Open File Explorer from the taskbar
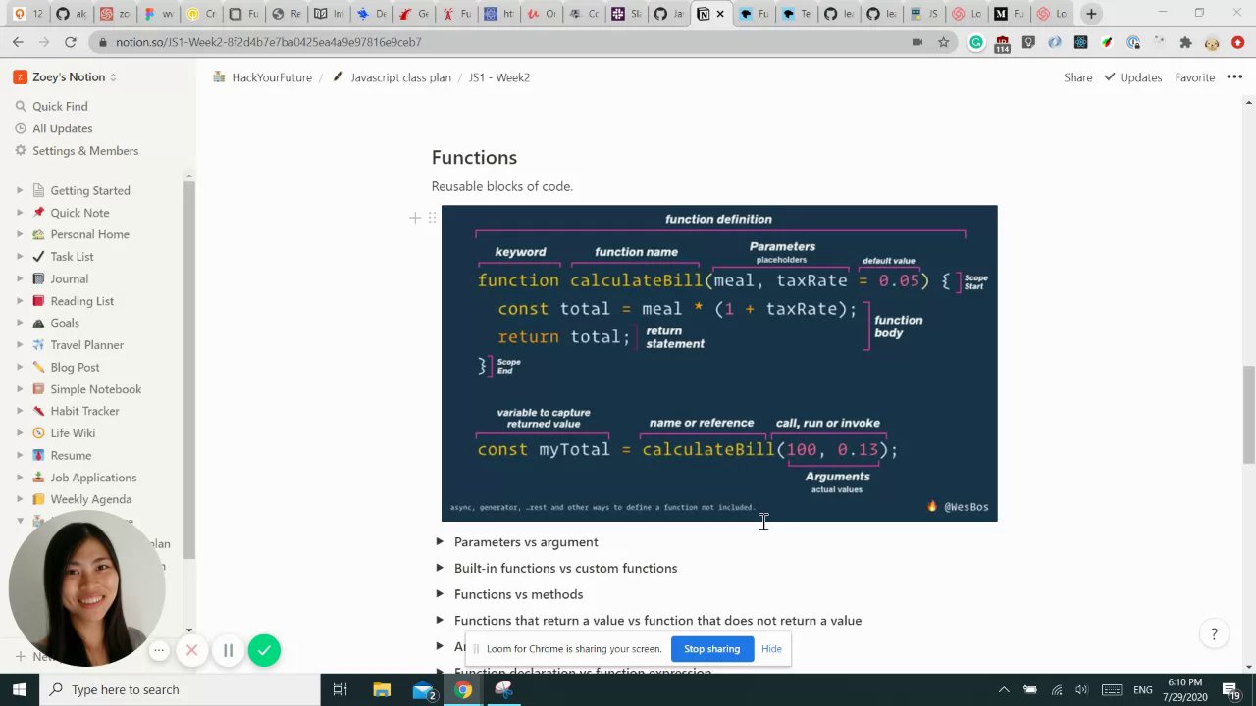1256x706 pixels. click(382, 689)
